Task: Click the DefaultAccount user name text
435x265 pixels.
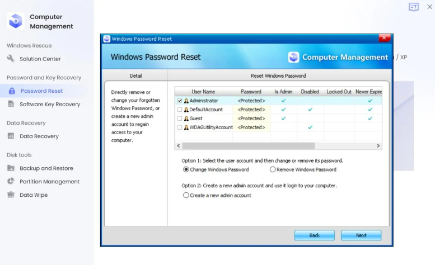Action: [x=206, y=110]
